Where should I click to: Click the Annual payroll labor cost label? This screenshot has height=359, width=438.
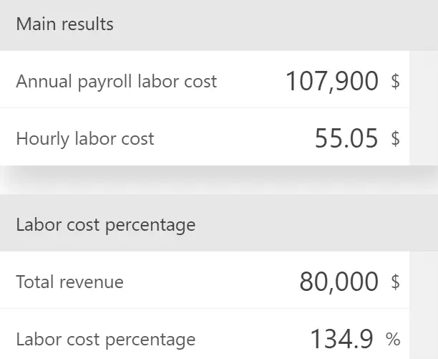click(116, 82)
